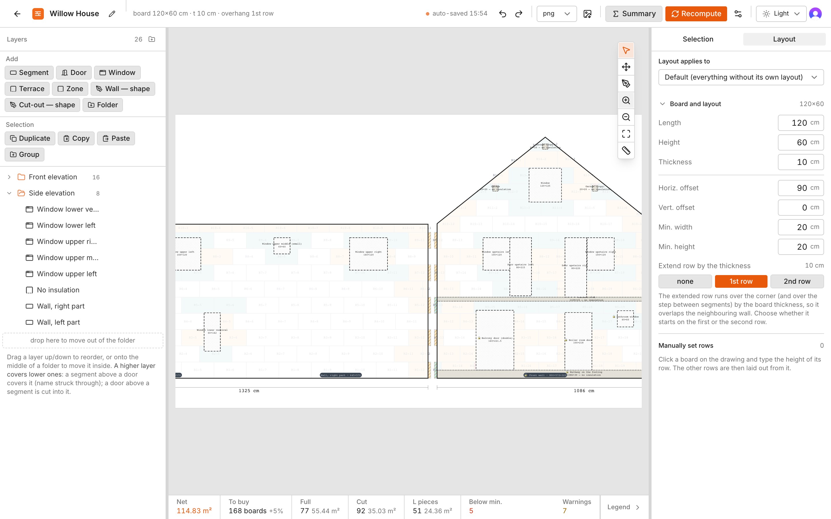Click the Recompute button

[x=696, y=14]
